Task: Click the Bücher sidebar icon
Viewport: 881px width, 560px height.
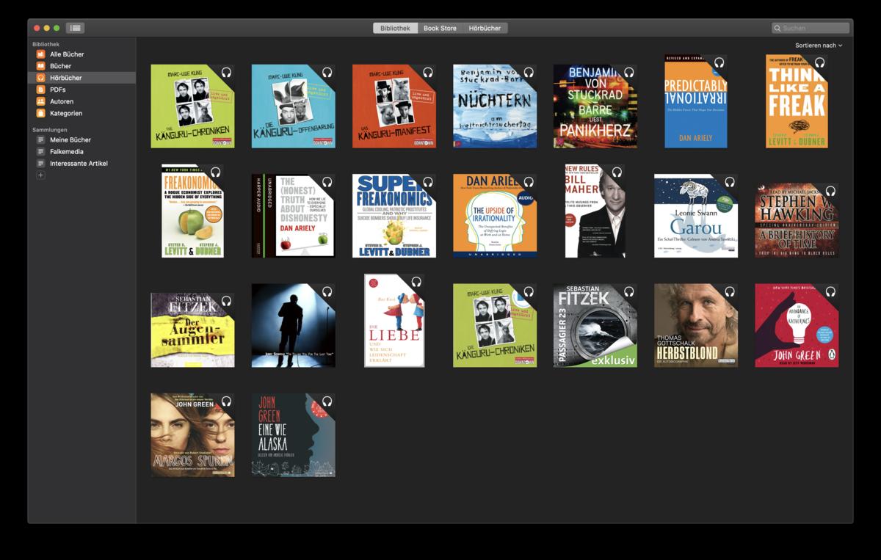Action: [x=41, y=66]
